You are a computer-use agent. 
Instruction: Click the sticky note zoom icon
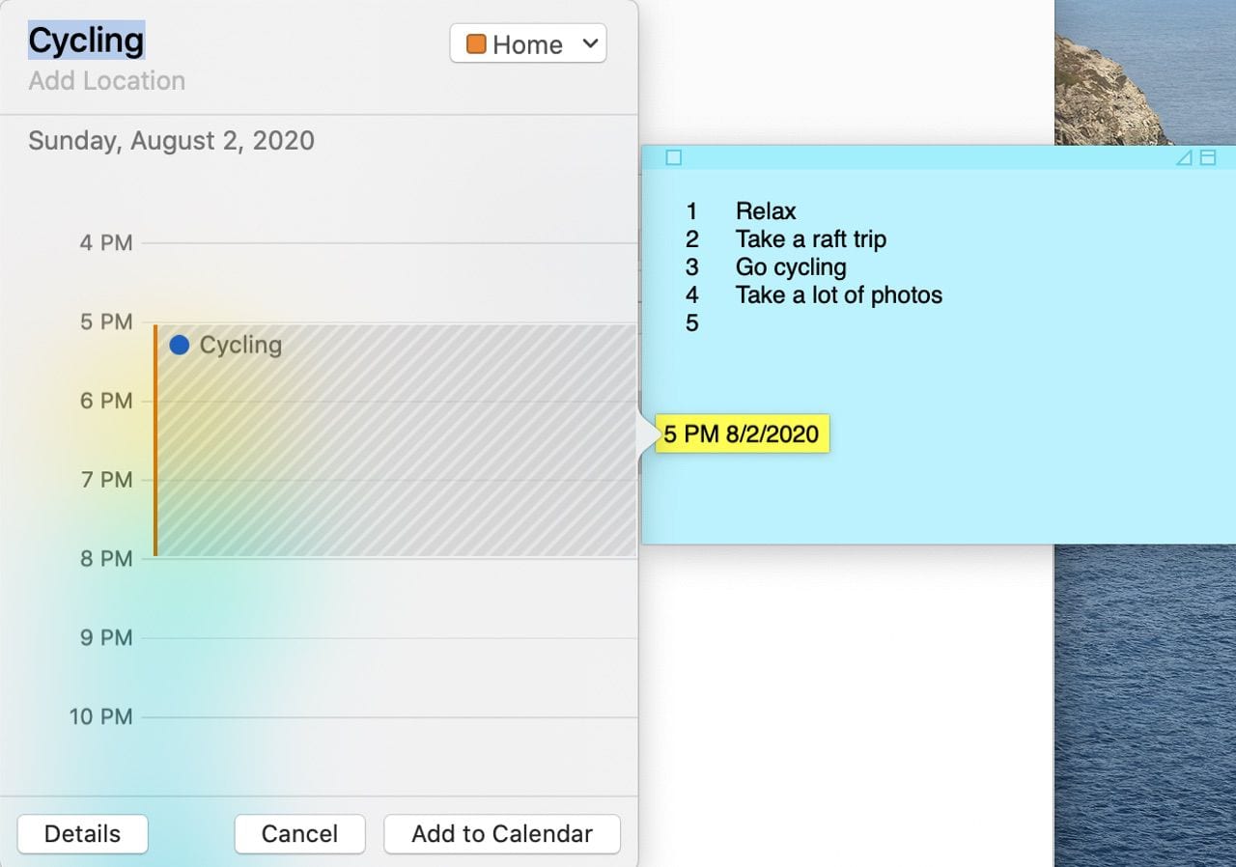pos(1208,157)
